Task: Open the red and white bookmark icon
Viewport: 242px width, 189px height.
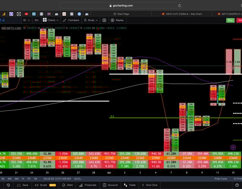Action: click(64, 14)
